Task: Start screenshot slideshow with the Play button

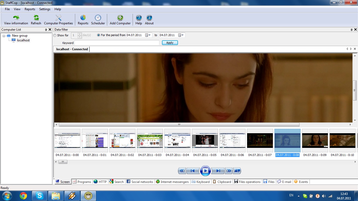Action: 205,171
